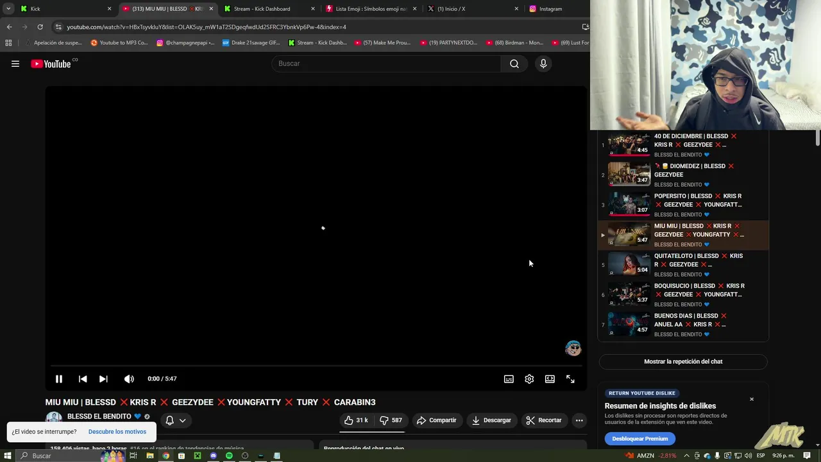Like the video (31 k)
This screenshot has width=821, height=462.
356,420
